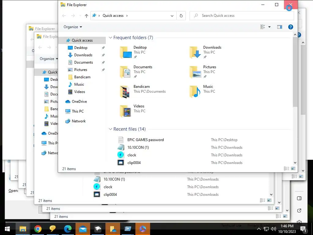Launch Microsoft Edge from the taskbar
This screenshot has height=235, width=313.
coord(68,229)
